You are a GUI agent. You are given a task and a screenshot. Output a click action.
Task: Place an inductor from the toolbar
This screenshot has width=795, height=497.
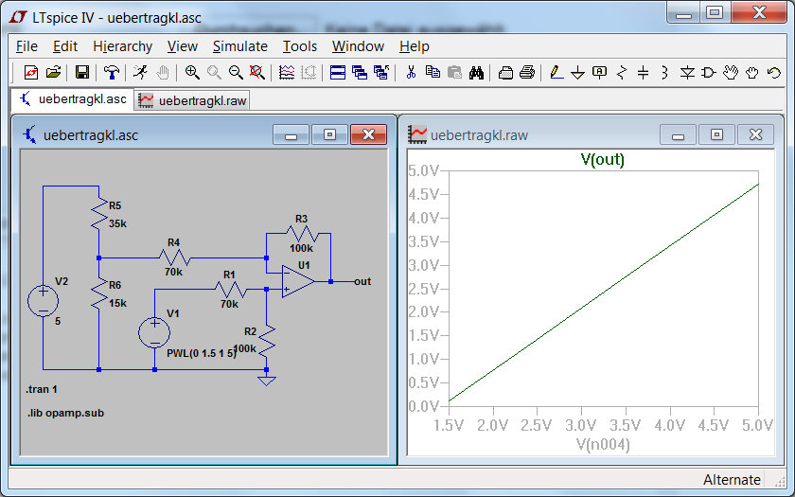(664, 73)
